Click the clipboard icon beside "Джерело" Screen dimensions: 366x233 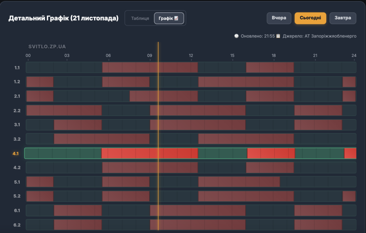[x=278, y=36]
